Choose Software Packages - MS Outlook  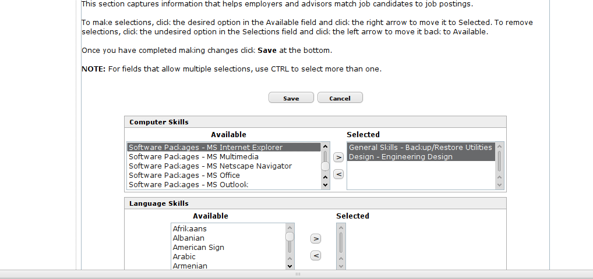coord(224,185)
